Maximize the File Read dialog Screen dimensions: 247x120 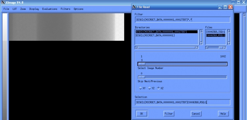[x=225, y=7]
